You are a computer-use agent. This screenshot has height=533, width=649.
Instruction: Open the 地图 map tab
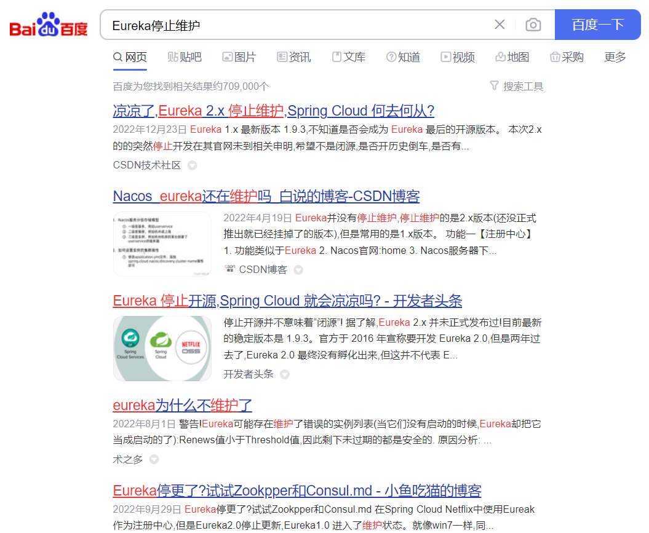[x=512, y=57]
